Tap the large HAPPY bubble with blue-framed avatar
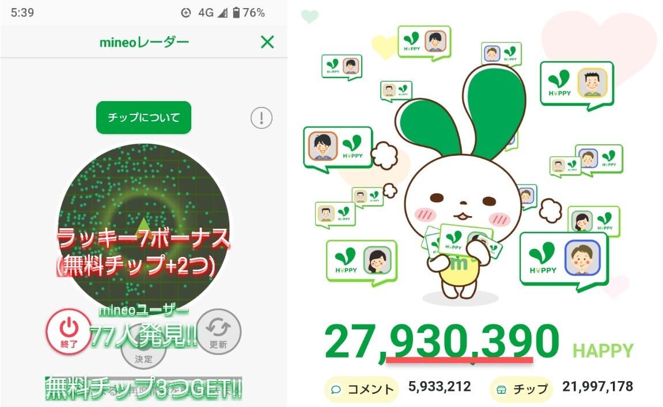 (x=564, y=260)
